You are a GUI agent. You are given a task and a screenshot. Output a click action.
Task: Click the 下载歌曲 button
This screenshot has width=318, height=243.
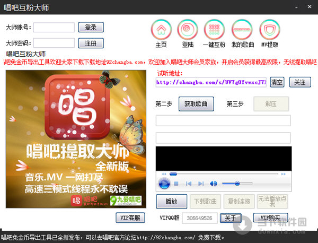click(205, 202)
